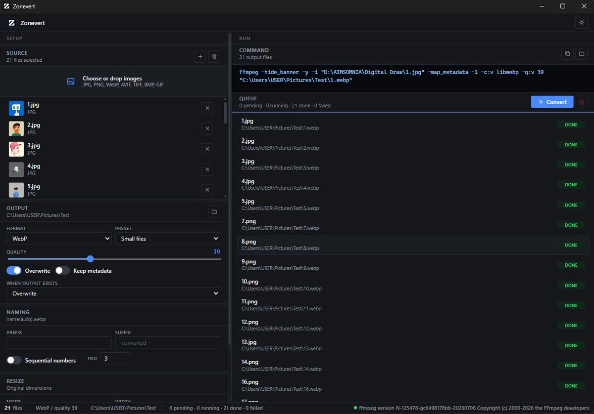Select 14.png row in the queue
The width and height of the screenshot is (594, 414).
413,366
